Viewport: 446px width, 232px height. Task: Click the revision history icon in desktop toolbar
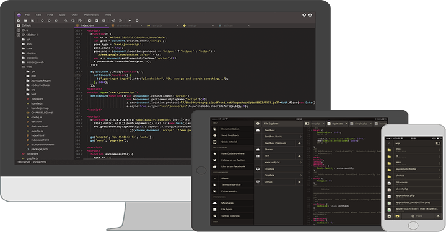pos(120,20)
